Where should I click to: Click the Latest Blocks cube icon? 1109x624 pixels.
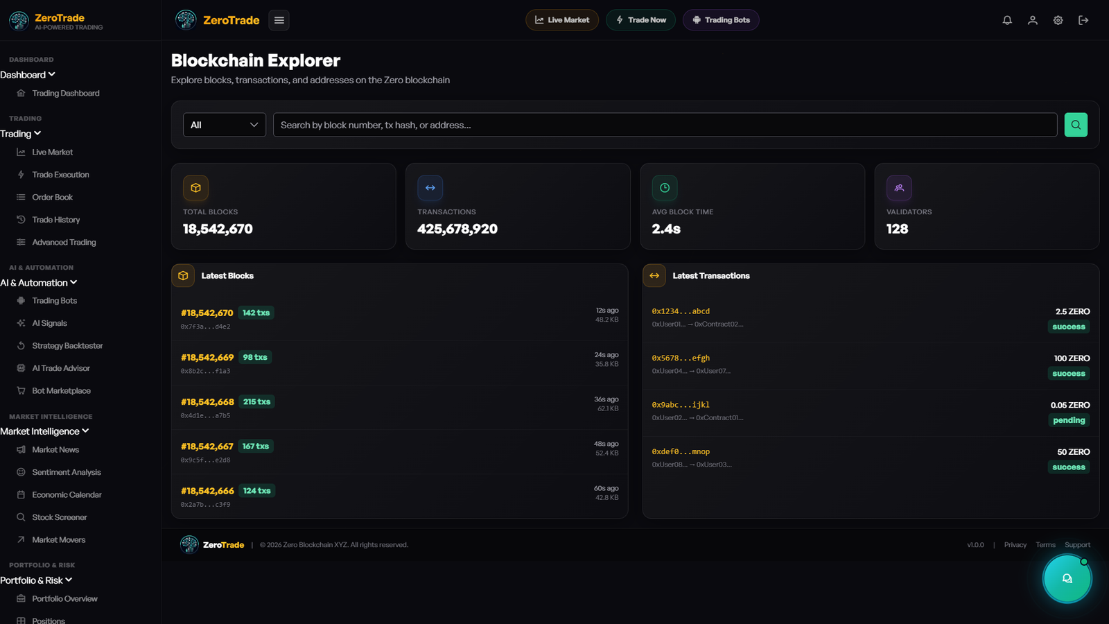click(x=183, y=275)
